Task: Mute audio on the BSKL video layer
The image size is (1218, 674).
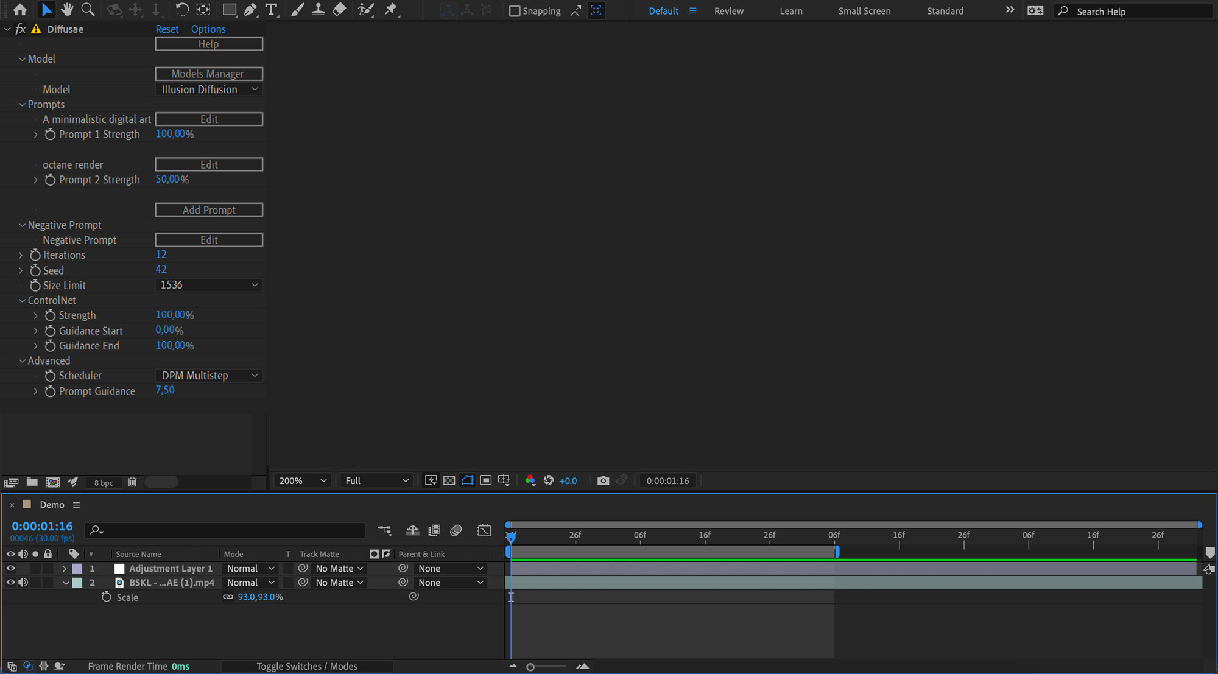Action: point(23,583)
